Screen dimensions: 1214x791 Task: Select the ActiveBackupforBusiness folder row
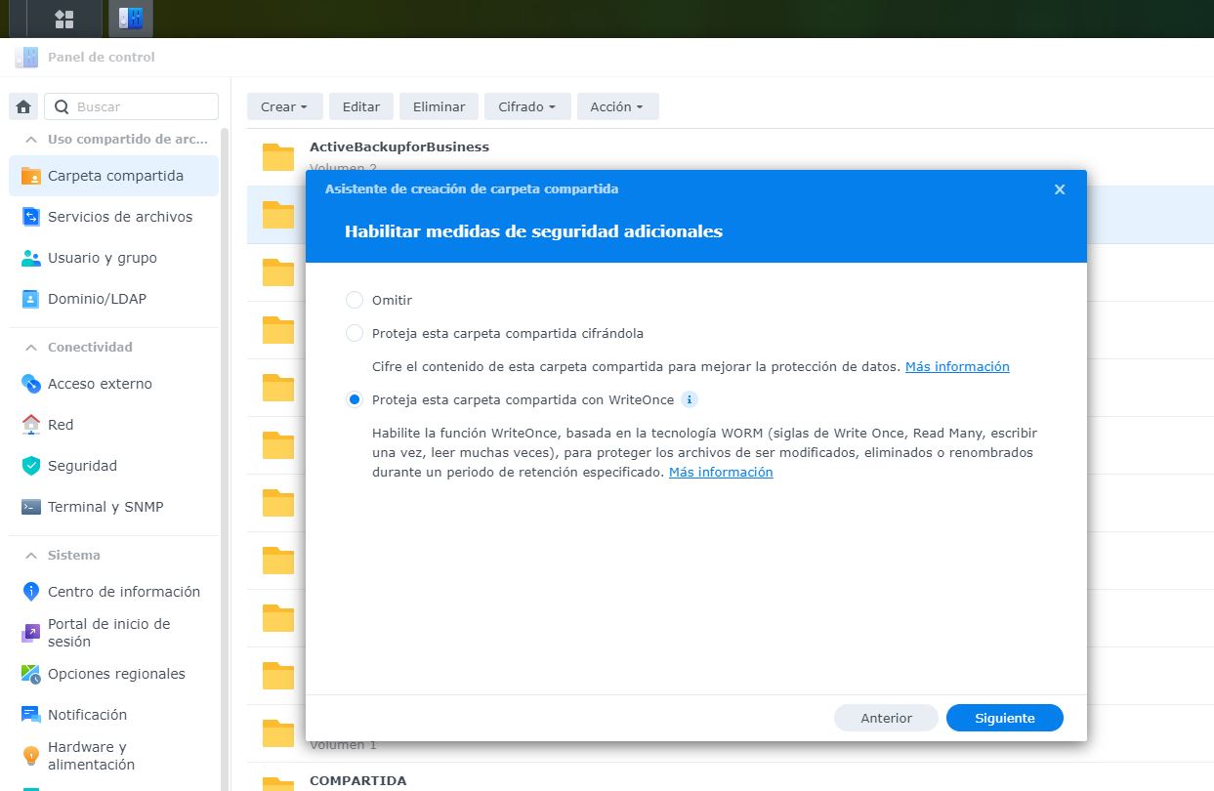click(x=731, y=156)
